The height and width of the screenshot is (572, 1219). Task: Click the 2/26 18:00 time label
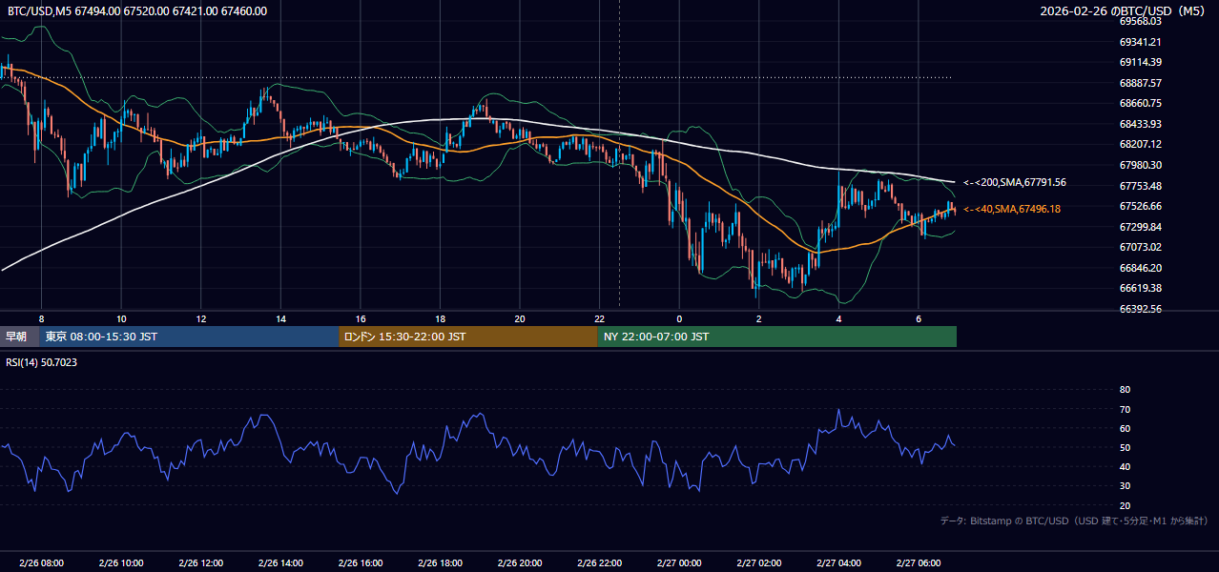(x=440, y=563)
